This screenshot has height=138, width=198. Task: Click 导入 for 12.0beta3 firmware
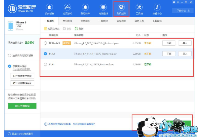point(185,43)
